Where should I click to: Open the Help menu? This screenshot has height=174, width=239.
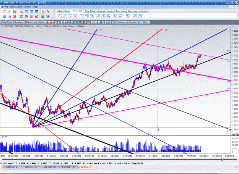[35, 7]
